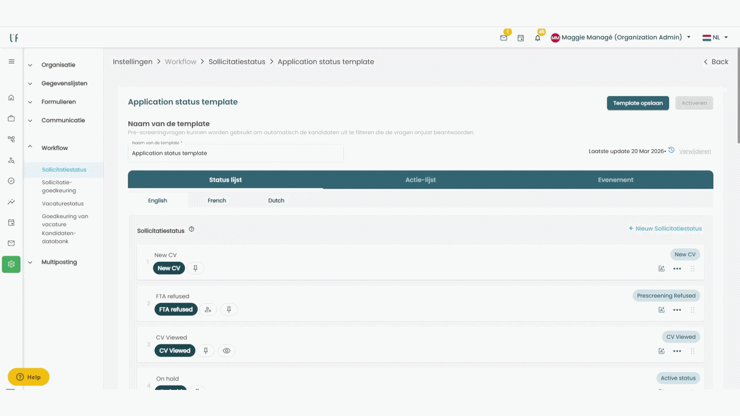View update history clock icon
Image resolution: width=740 pixels, height=416 pixels.
coord(671,150)
